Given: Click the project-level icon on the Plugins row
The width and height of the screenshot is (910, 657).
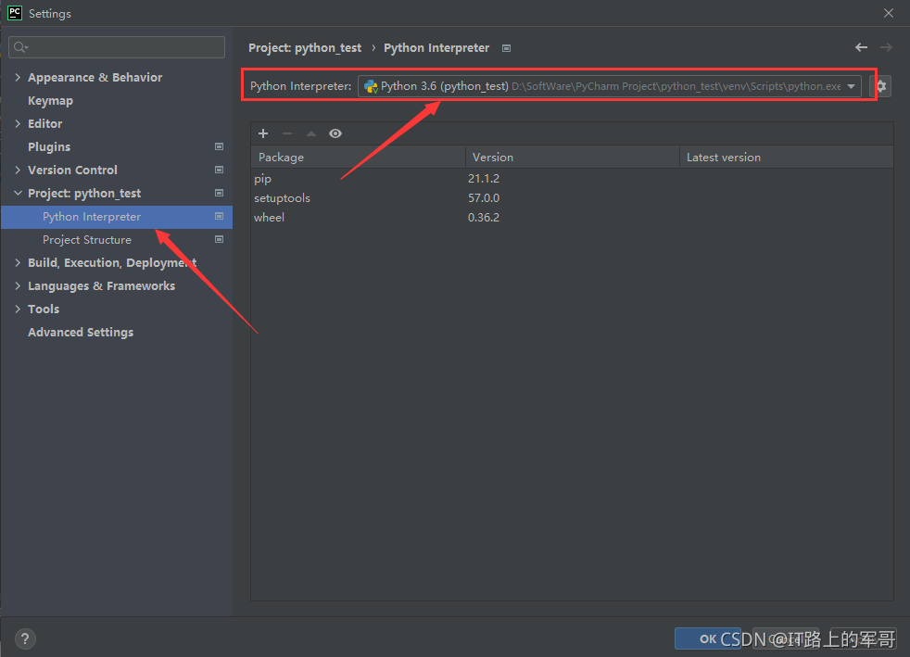Looking at the screenshot, I should [x=219, y=146].
